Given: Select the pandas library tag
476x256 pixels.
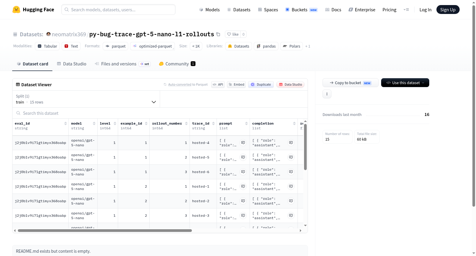Looking at the screenshot, I should [266, 46].
